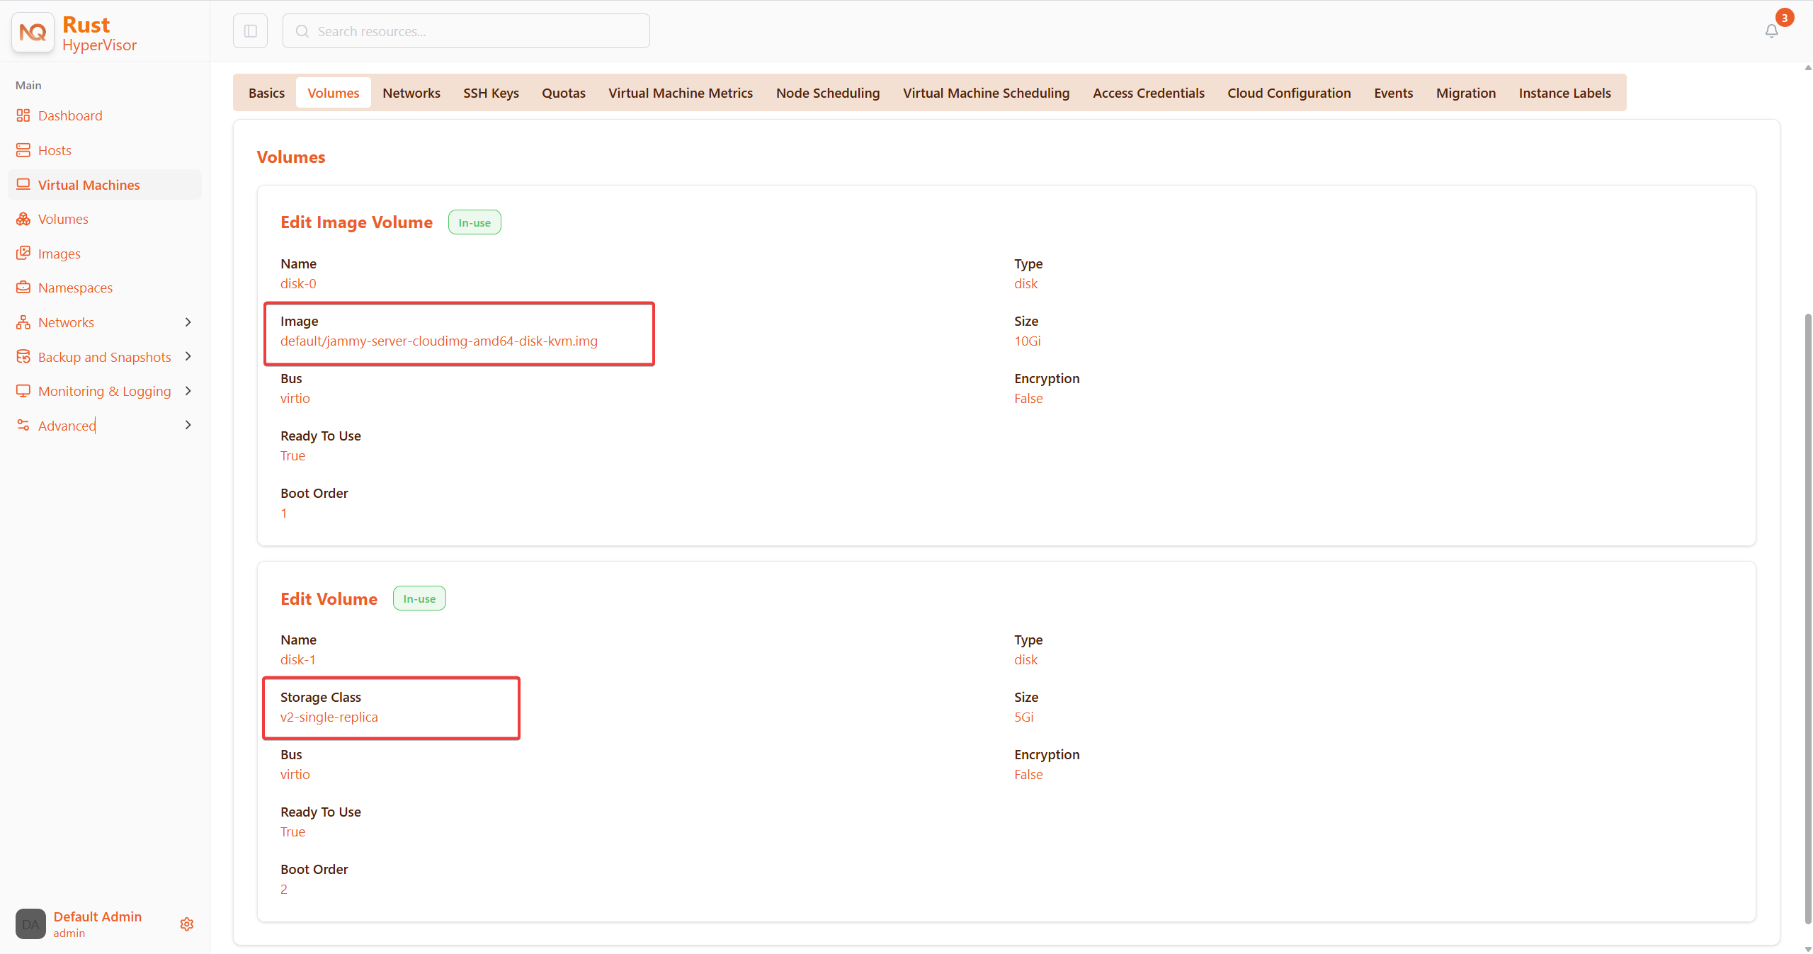Click the Advanced sliders icon
The width and height of the screenshot is (1813, 954).
tap(23, 425)
